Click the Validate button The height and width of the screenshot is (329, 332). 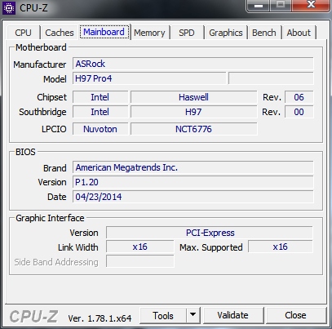(x=233, y=315)
